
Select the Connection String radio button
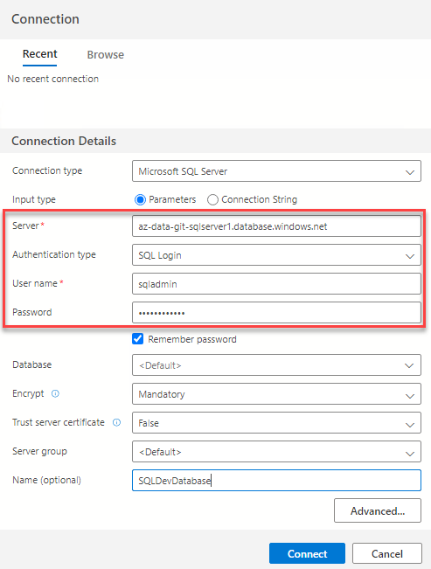point(212,199)
